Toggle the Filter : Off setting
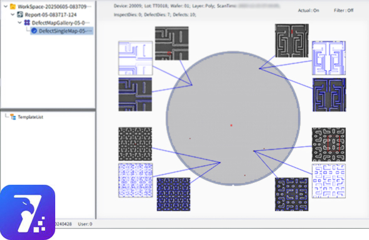 point(344,10)
